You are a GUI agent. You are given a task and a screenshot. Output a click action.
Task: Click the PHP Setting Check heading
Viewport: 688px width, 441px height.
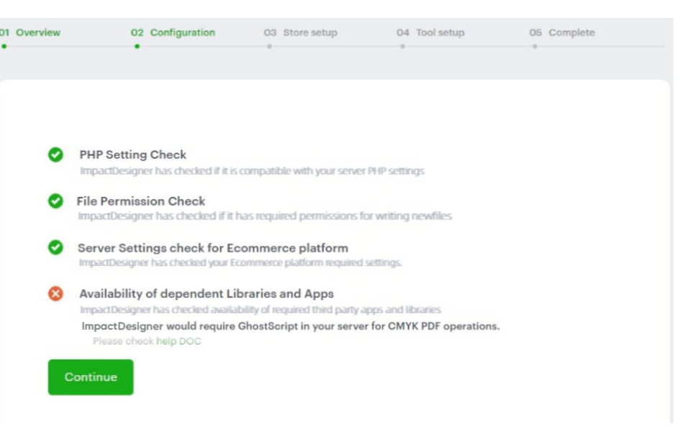[x=132, y=154]
